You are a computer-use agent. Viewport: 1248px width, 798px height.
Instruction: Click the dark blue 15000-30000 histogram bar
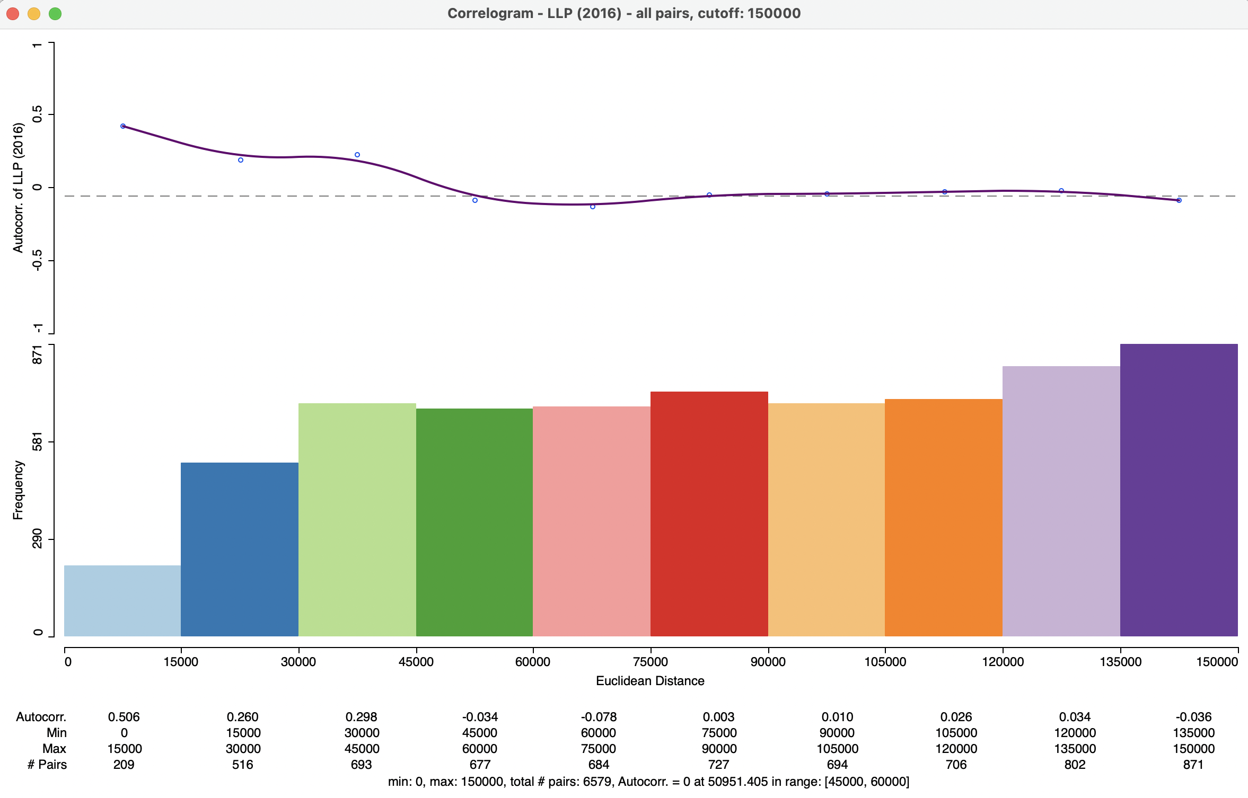click(240, 549)
